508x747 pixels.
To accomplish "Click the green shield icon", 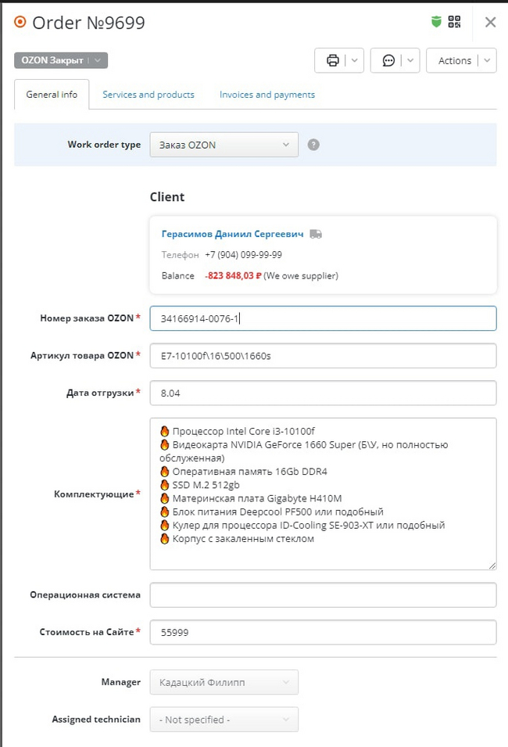I will pos(437,22).
